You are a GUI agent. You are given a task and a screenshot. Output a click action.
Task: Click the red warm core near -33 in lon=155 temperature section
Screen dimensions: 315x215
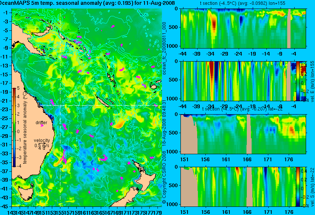pos(214,24)
